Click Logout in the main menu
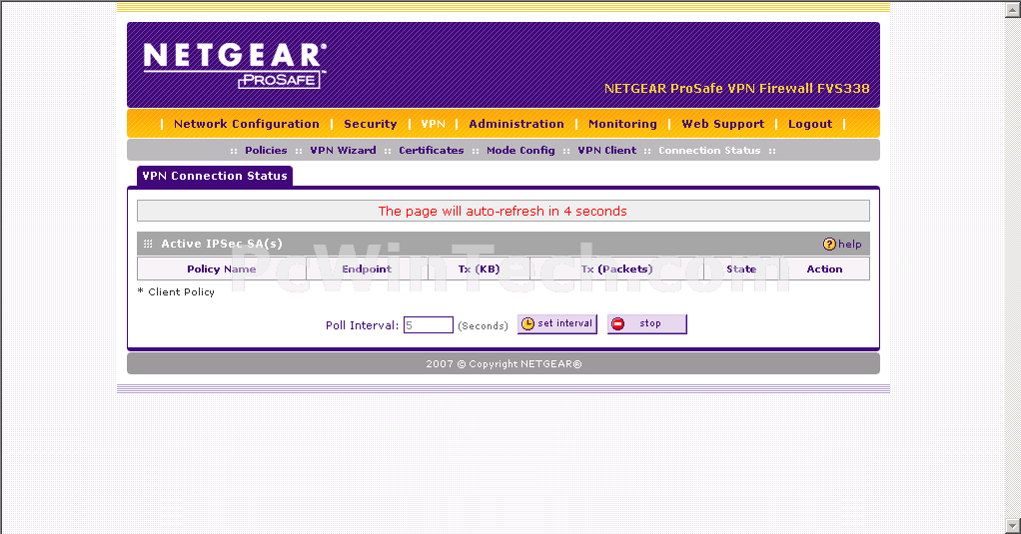 tap(810, 124)
